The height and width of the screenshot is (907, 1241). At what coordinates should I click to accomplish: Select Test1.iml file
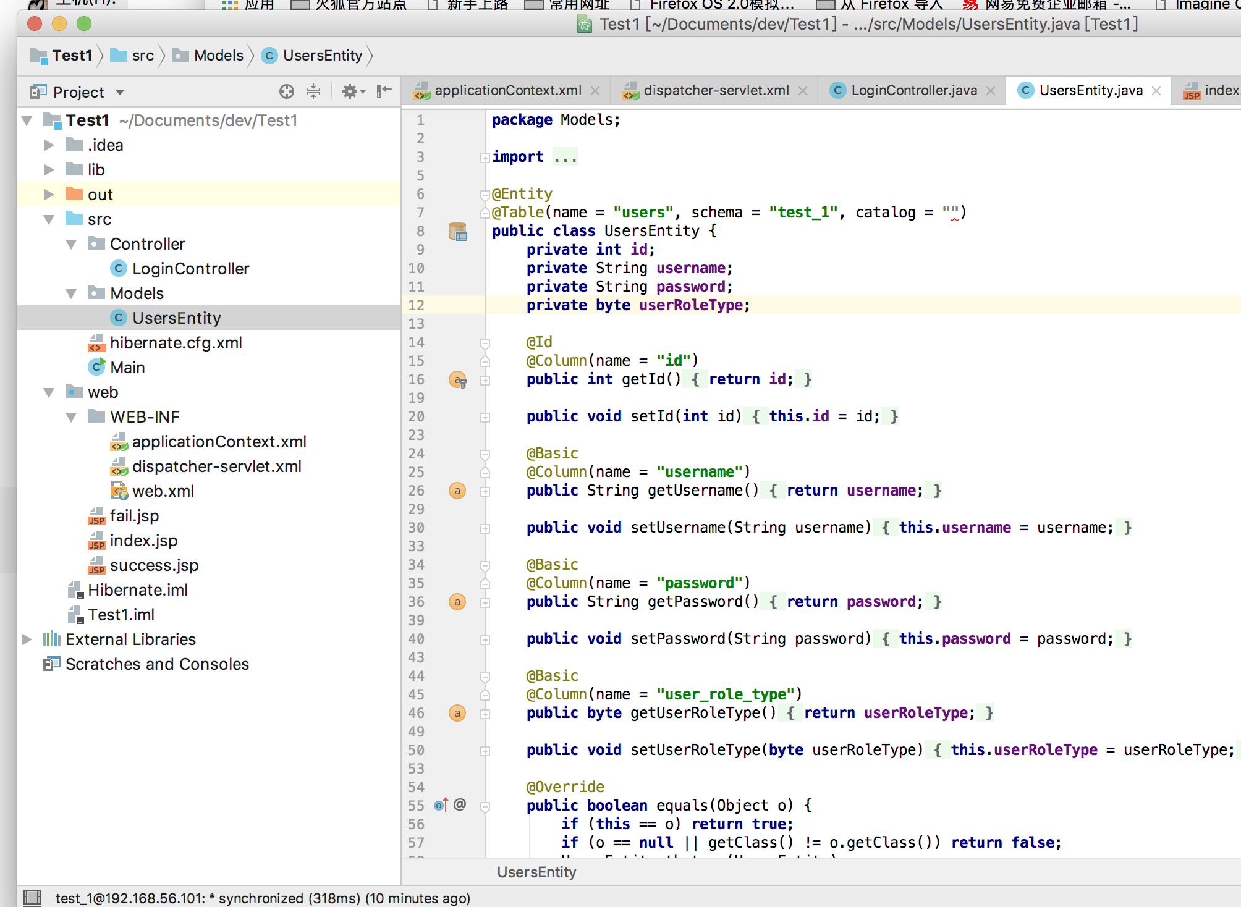(121, 615)
